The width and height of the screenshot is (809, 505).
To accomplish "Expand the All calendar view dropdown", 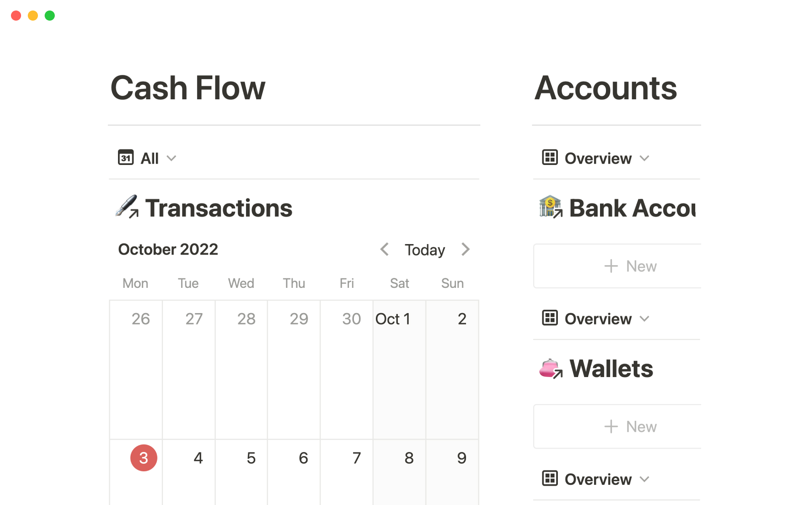I will [x=171, y=158].
